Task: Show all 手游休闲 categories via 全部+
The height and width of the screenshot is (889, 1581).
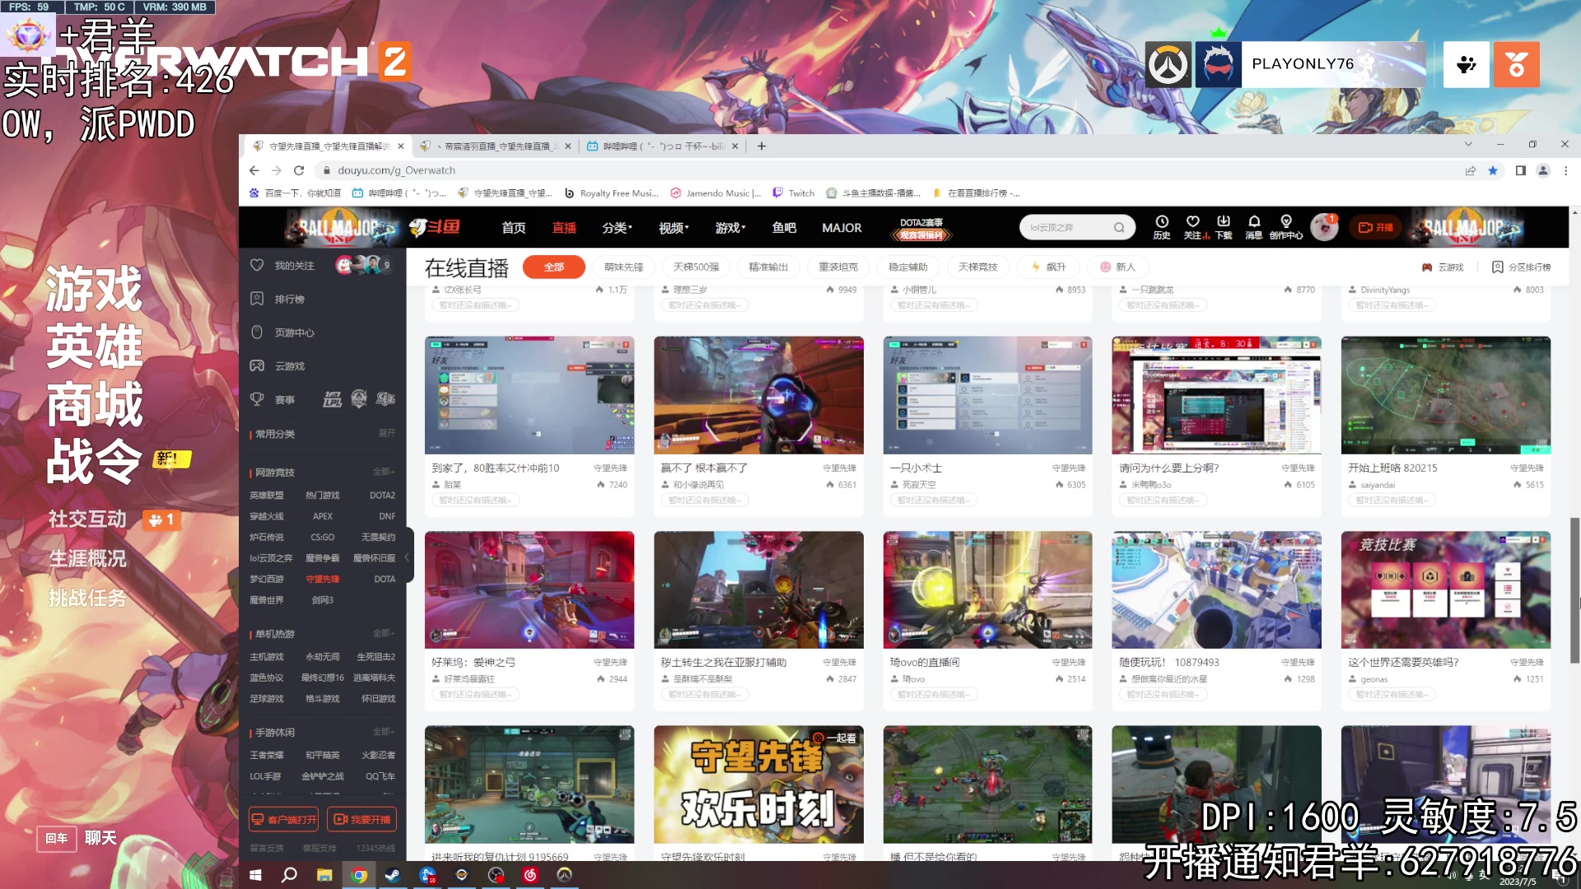Action: [384, 732]
